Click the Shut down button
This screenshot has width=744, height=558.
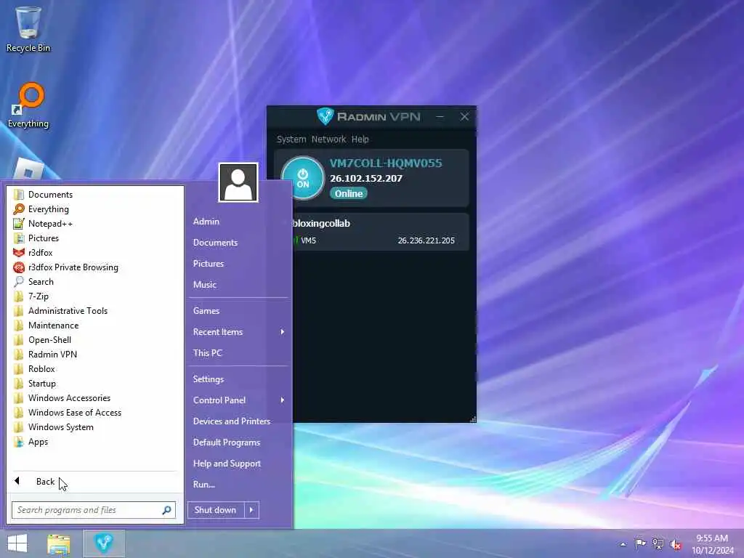coord(216,510)
